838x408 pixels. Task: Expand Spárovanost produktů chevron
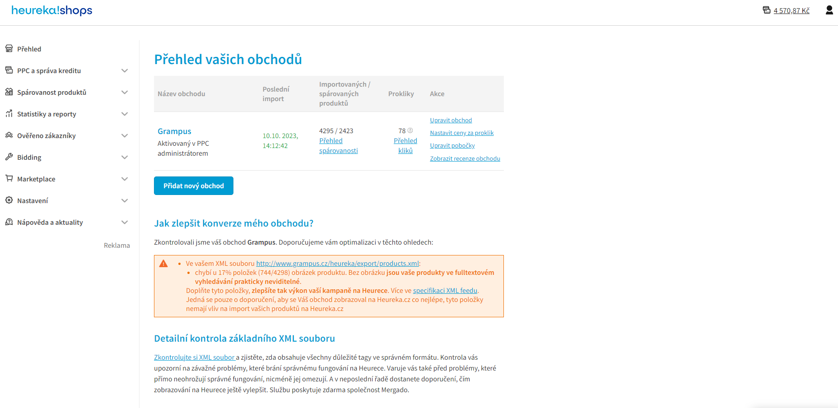[125, 92]
